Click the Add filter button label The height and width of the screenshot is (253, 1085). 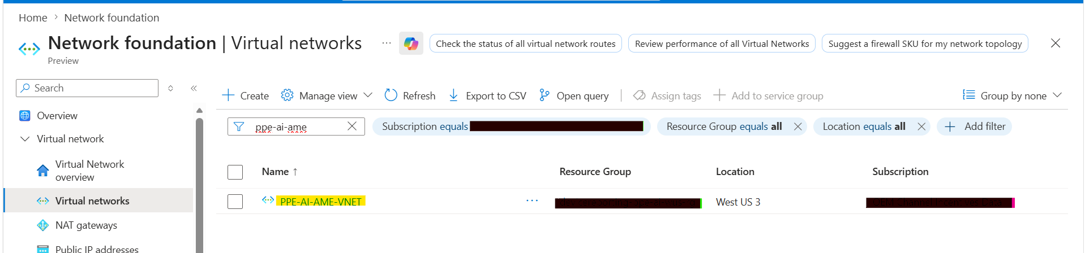point(985,127)
